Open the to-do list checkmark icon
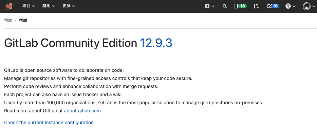317x136 pixels. [269, 6]
